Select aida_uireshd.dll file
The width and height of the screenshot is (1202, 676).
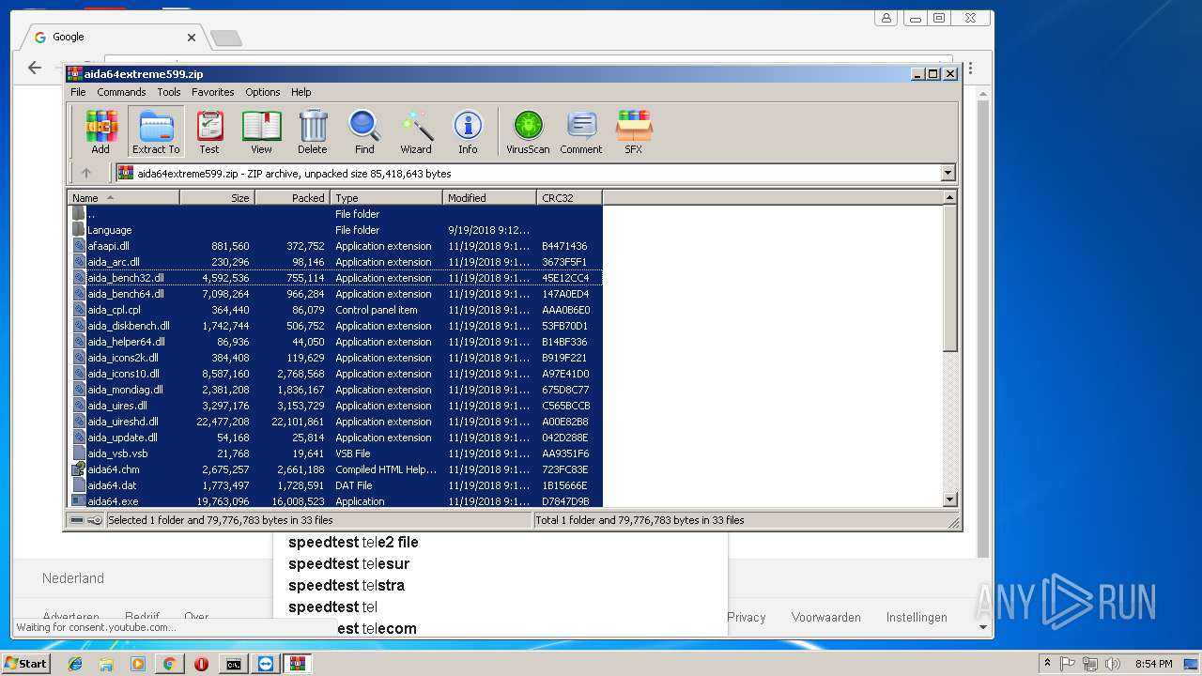335,422
